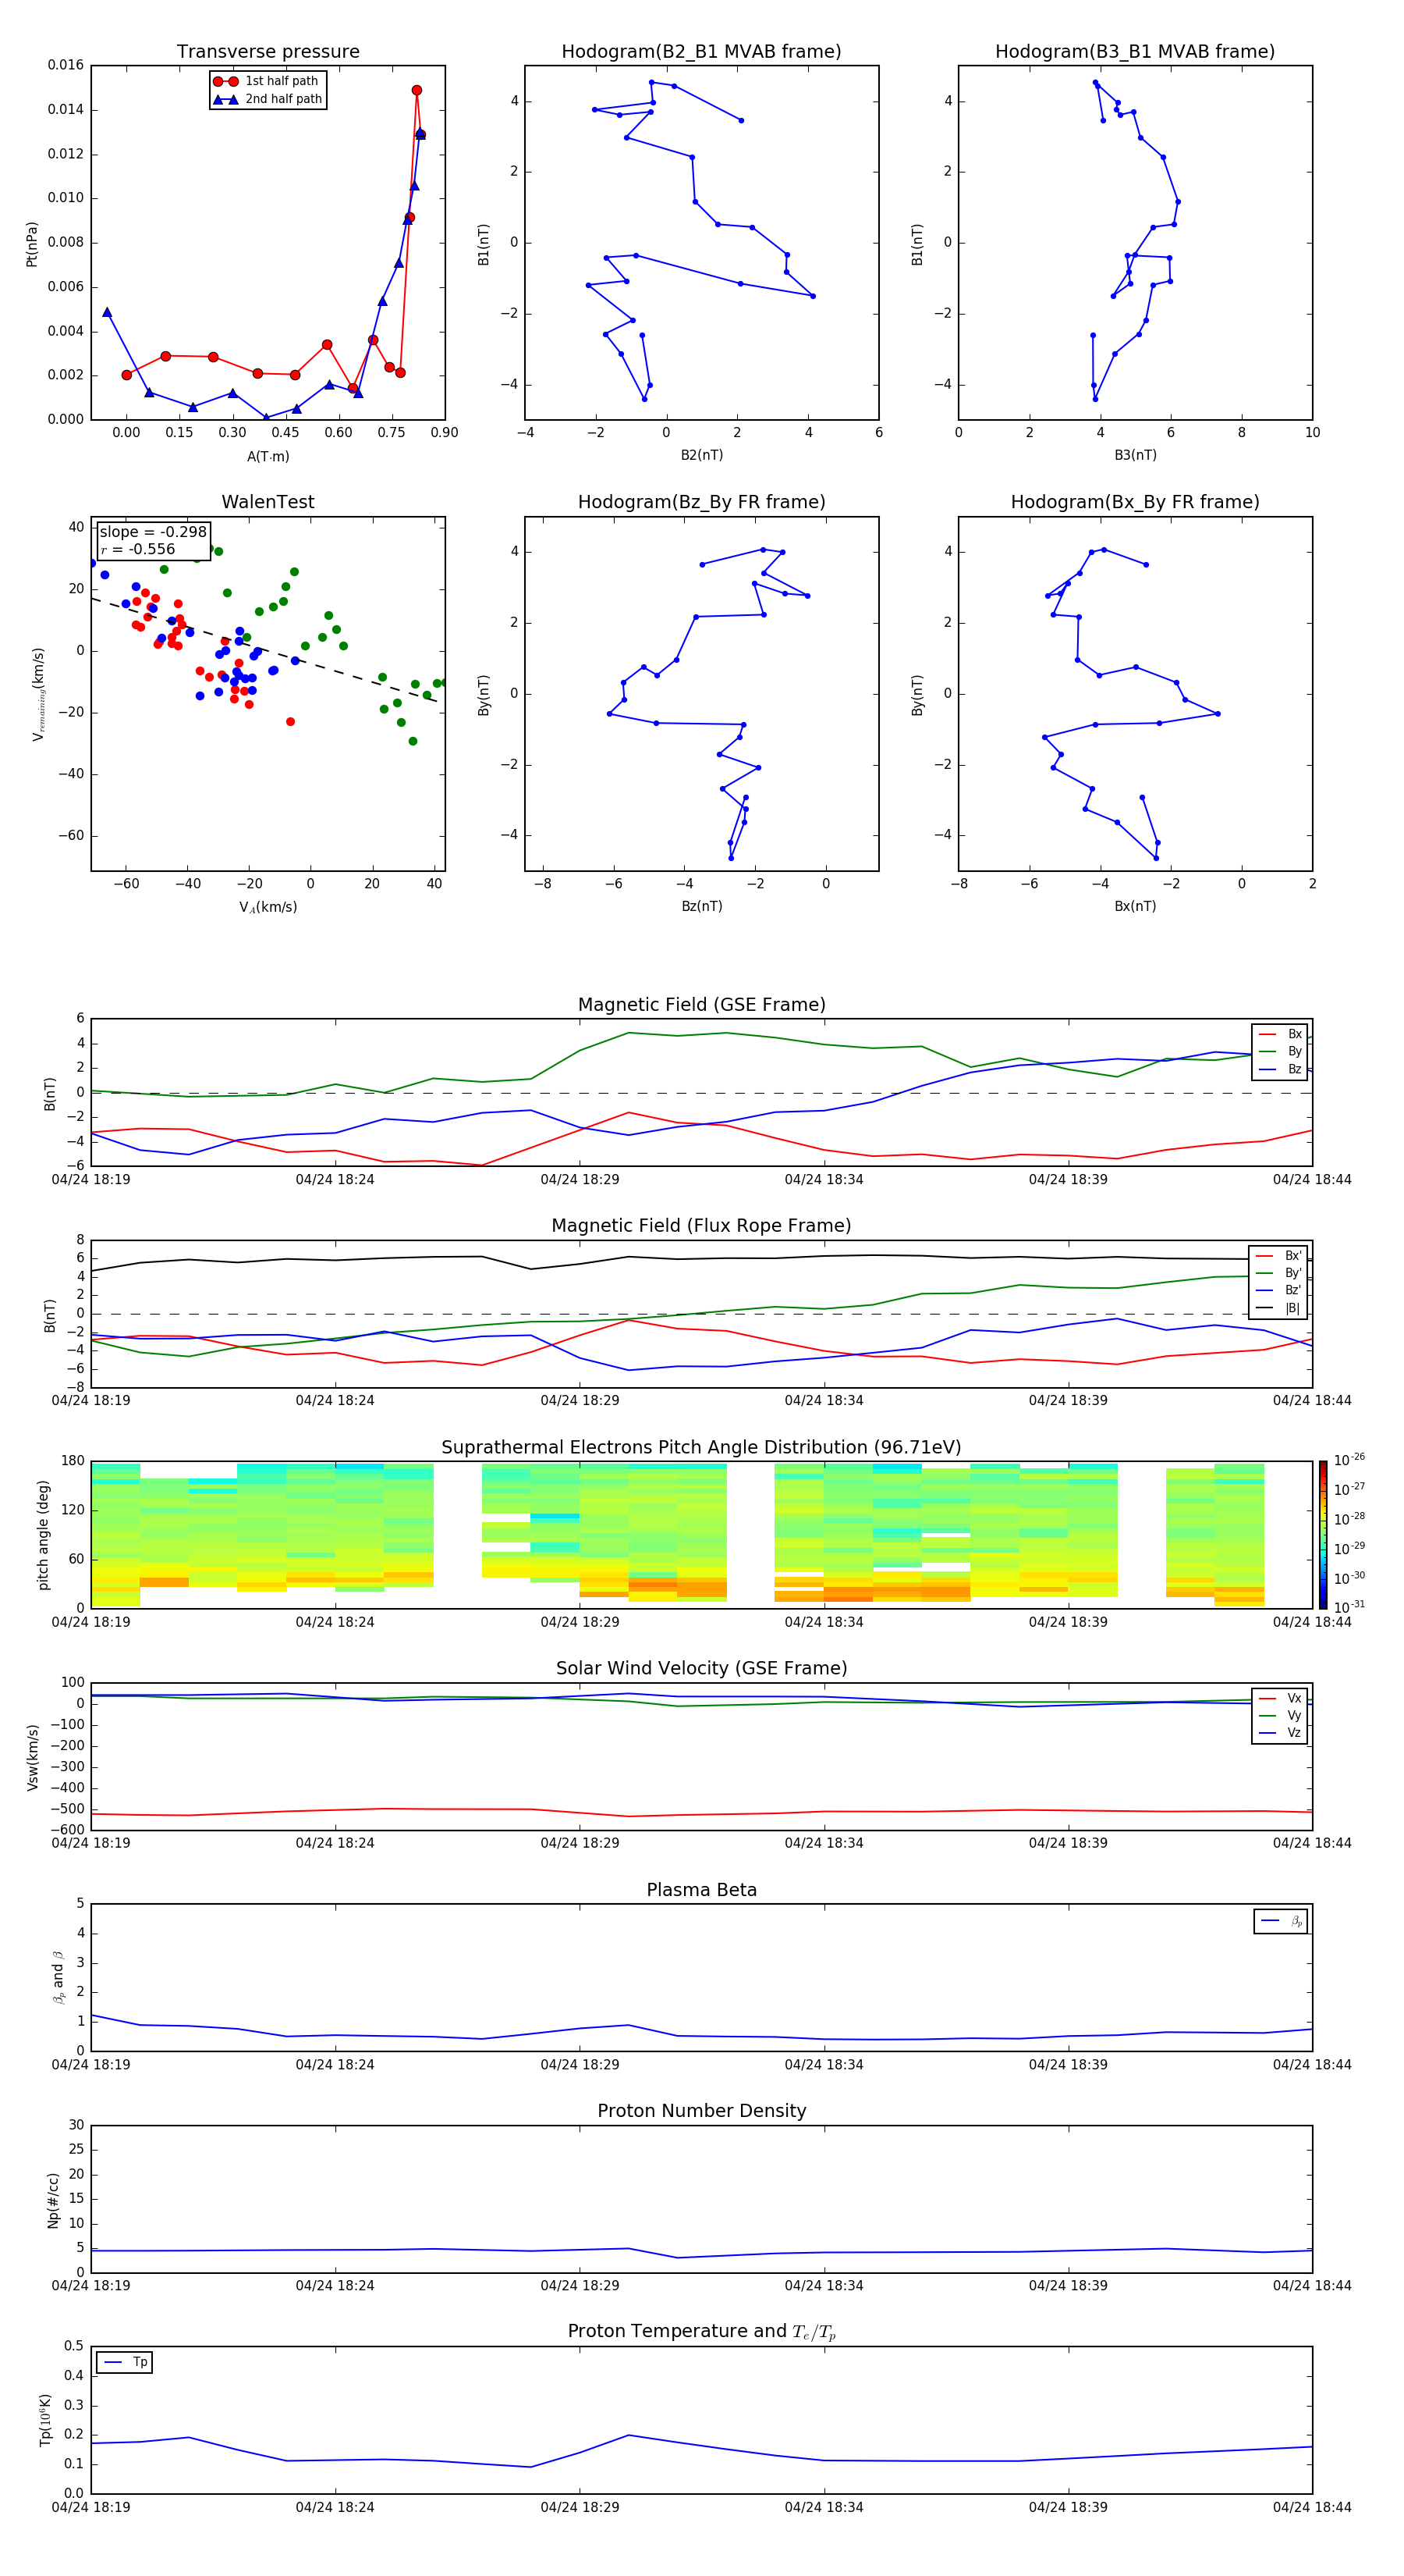Click the 'r = -0.556' annotation

tap(138, 549)
